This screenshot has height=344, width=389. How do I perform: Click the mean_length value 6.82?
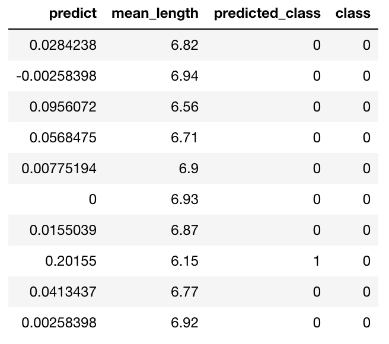click(x=184, y=45)
